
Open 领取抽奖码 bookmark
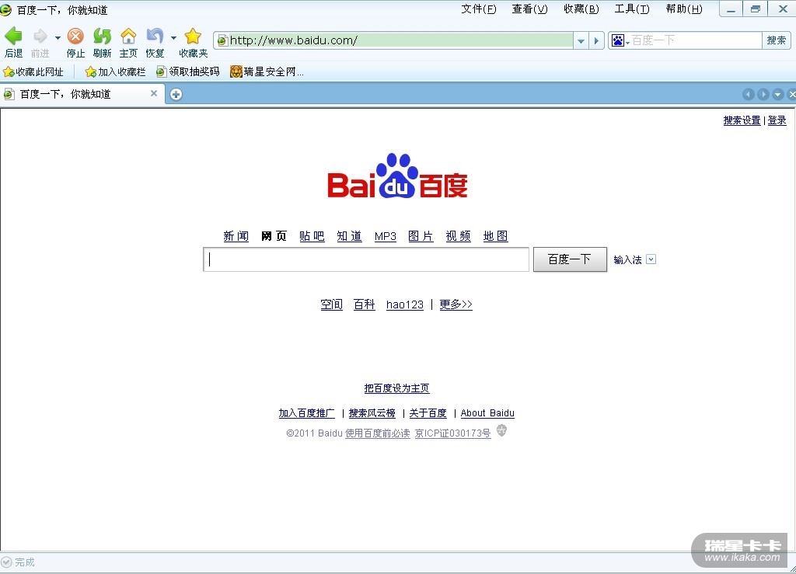point(188,72)
